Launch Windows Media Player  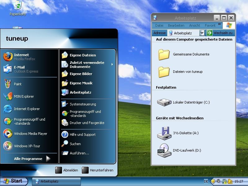pos(26,134)
